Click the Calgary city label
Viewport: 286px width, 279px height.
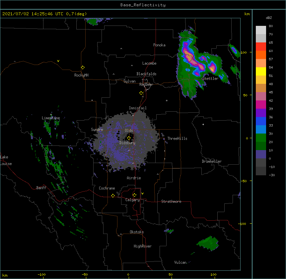click(x=132, y=200)
